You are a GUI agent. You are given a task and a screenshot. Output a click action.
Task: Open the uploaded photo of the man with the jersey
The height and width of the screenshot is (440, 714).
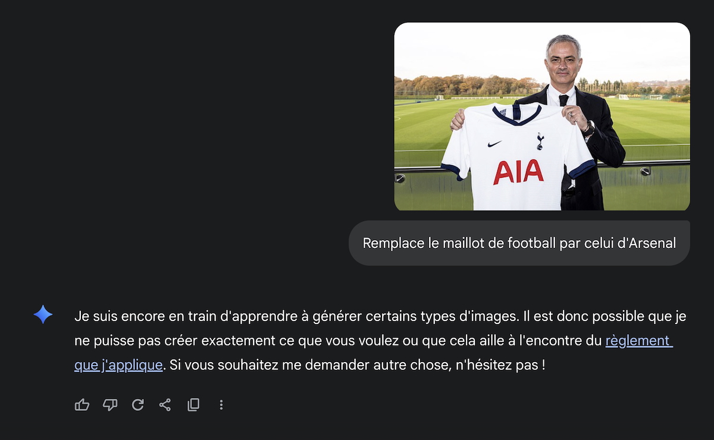click(x=542, y=117)
